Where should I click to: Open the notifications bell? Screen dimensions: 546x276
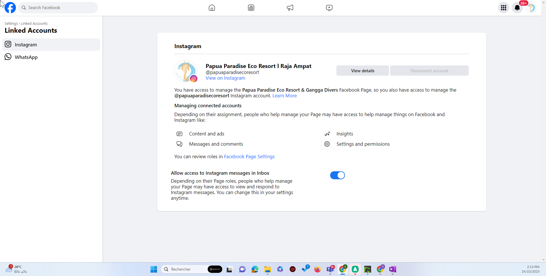point(517,8)
